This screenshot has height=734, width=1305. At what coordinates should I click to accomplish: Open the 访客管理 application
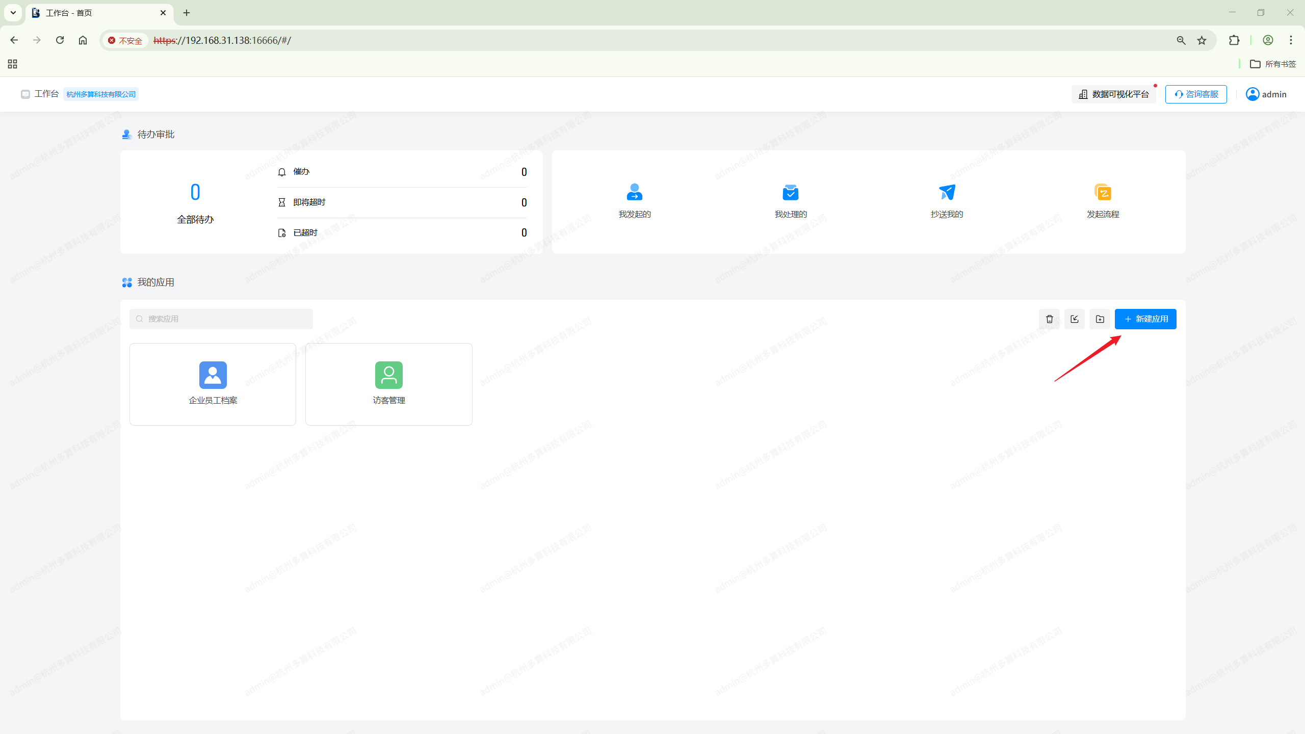point(388,384)
